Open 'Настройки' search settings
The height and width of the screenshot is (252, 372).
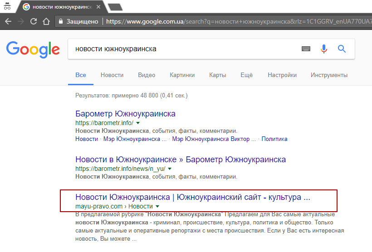pos(282,75)
